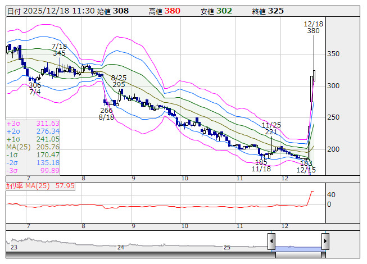The width and height of the screenshot is (367, 264).
Task: Click the 11/25 221 peak annotation
Action: (271, 128)
